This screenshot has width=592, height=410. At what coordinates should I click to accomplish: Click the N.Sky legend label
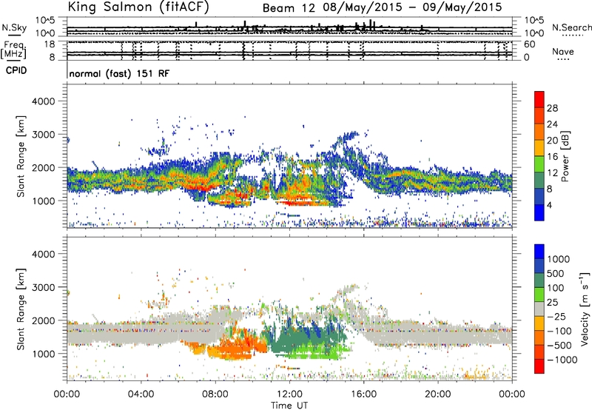point(14,27)
